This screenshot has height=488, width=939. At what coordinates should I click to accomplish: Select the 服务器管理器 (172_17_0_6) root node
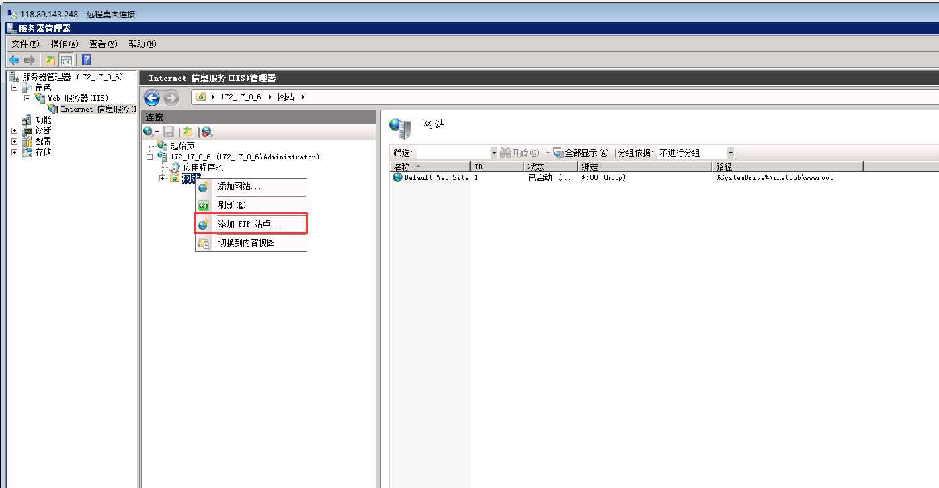(x=73, y=77)
